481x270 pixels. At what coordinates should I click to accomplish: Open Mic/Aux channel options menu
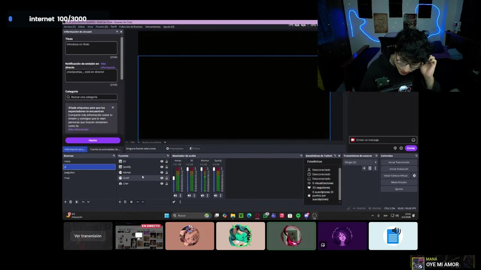[207, 195]
